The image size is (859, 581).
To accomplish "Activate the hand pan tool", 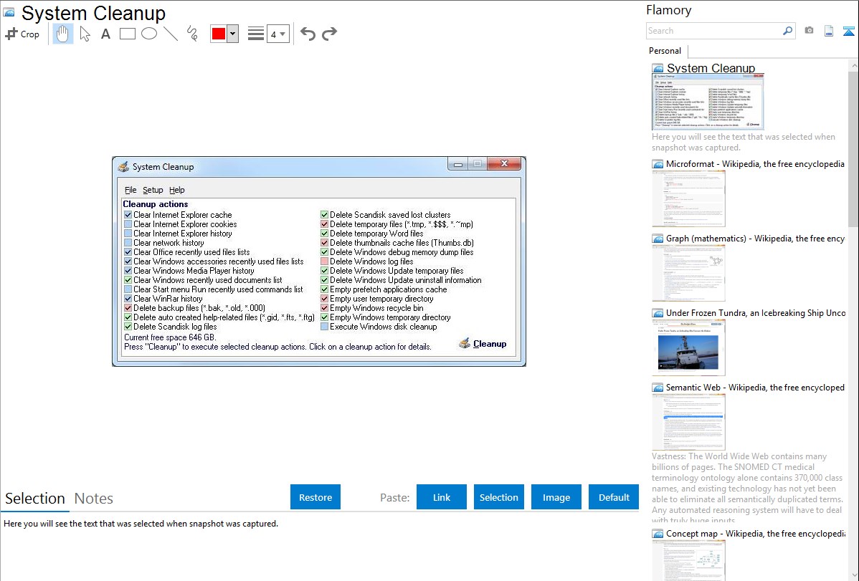I will [x=62, y=34].
